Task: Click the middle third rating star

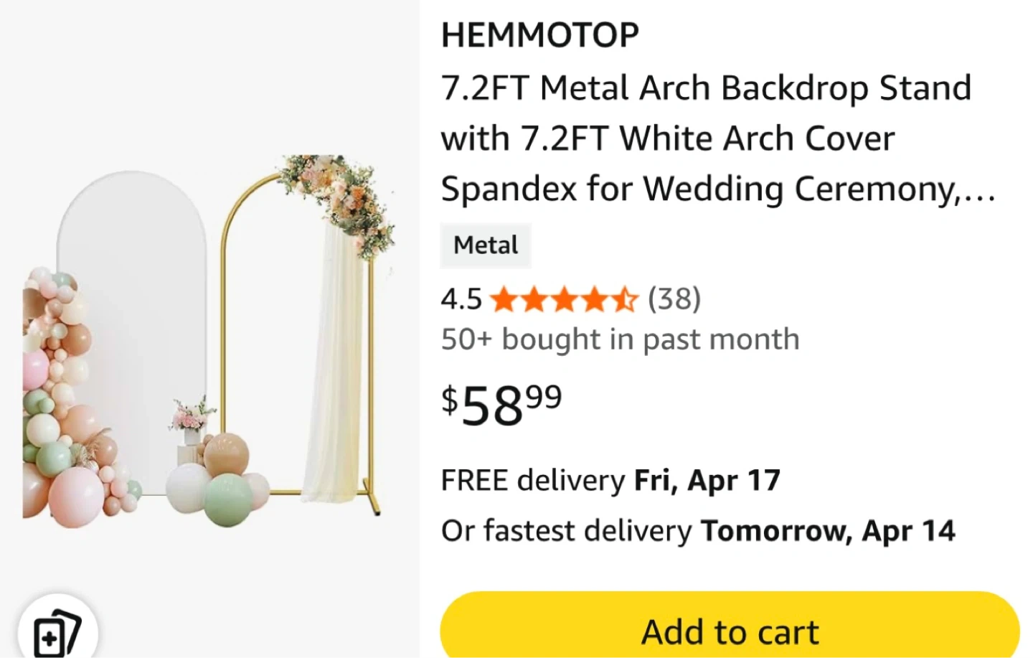Action: [565, 299]
